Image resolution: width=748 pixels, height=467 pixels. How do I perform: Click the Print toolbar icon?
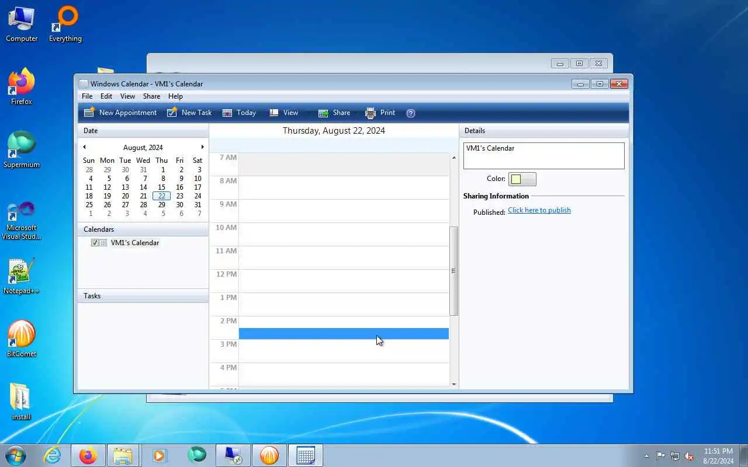click(370, 113)
